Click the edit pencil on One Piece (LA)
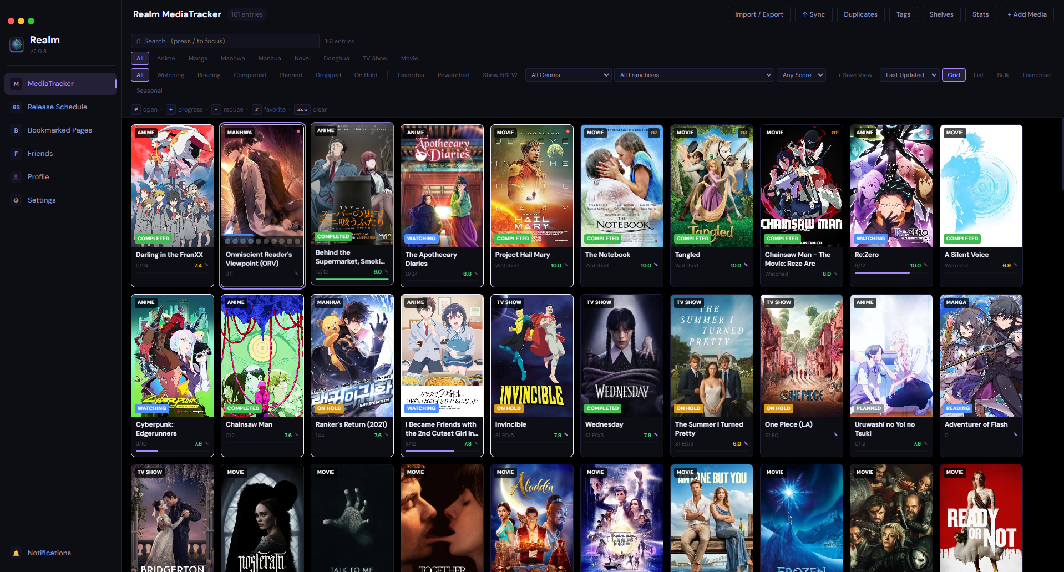The width and height of the screenshot is (1064, 572). point(836,435)
